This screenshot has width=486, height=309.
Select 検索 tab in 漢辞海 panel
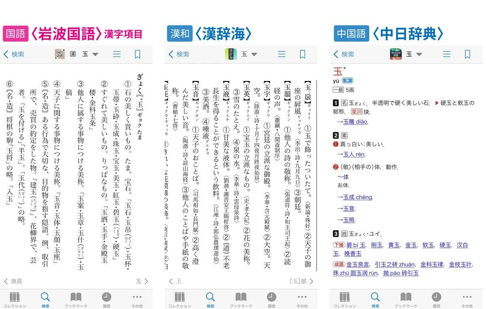click(210, 300)
